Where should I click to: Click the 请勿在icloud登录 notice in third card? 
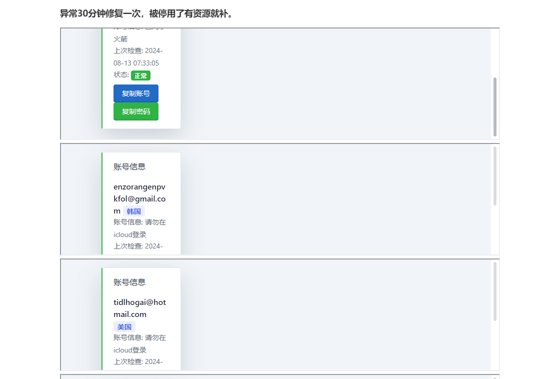coord(139,344)
